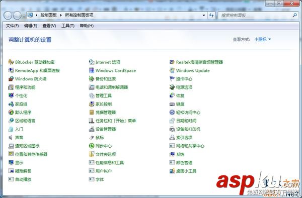
Task: Open the 管理工具 icon
Action: (92, 95)
